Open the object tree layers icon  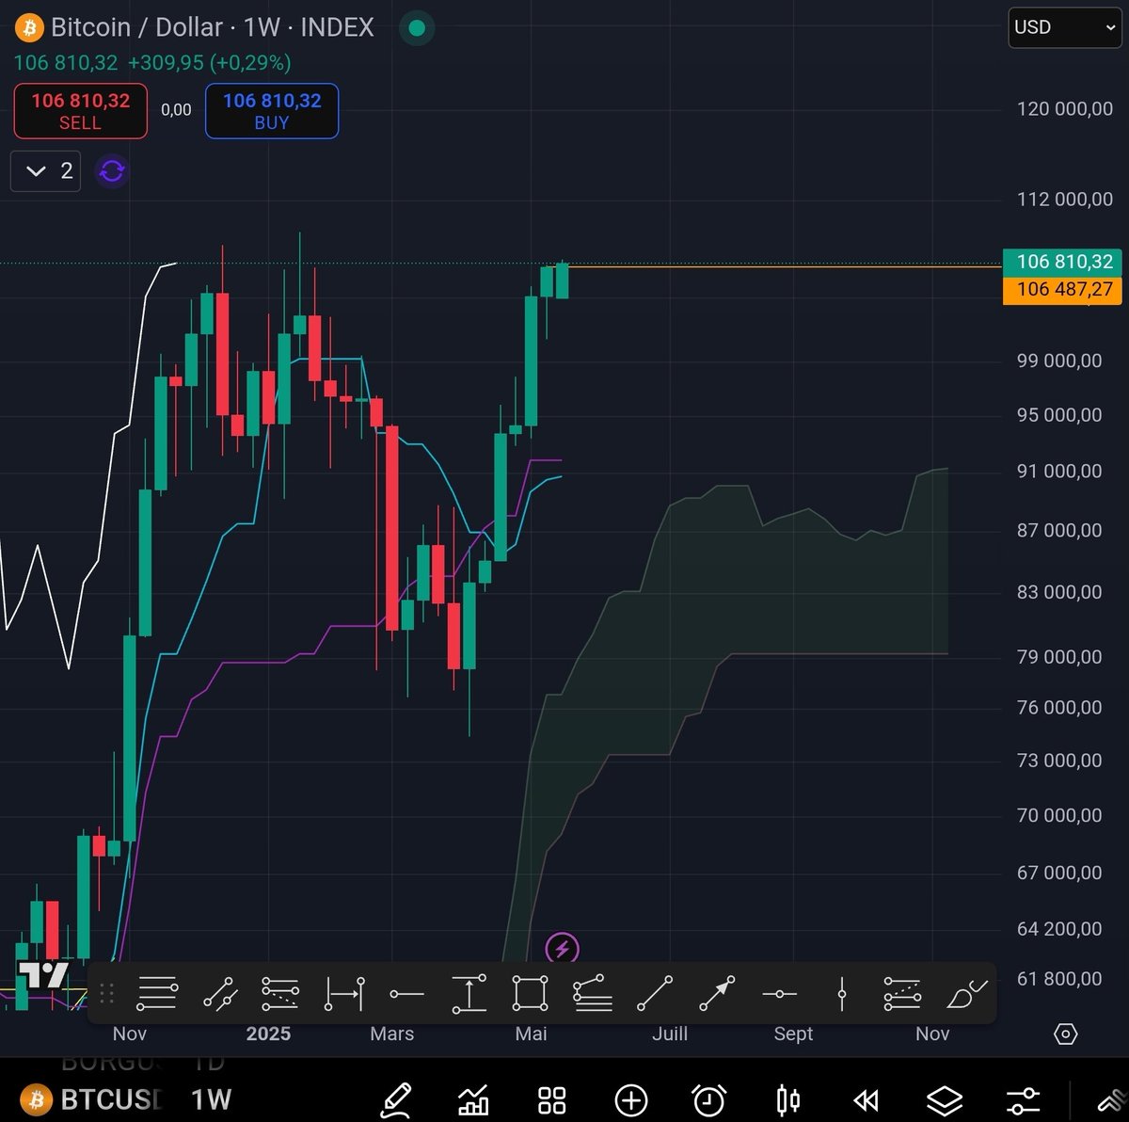[x=944, y=1099]
